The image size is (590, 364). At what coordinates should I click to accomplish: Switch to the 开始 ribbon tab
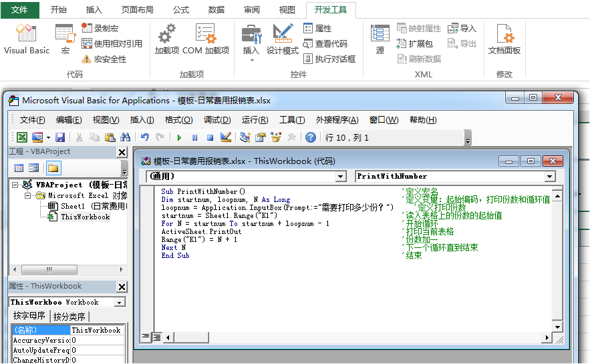[x=59, y=10]
